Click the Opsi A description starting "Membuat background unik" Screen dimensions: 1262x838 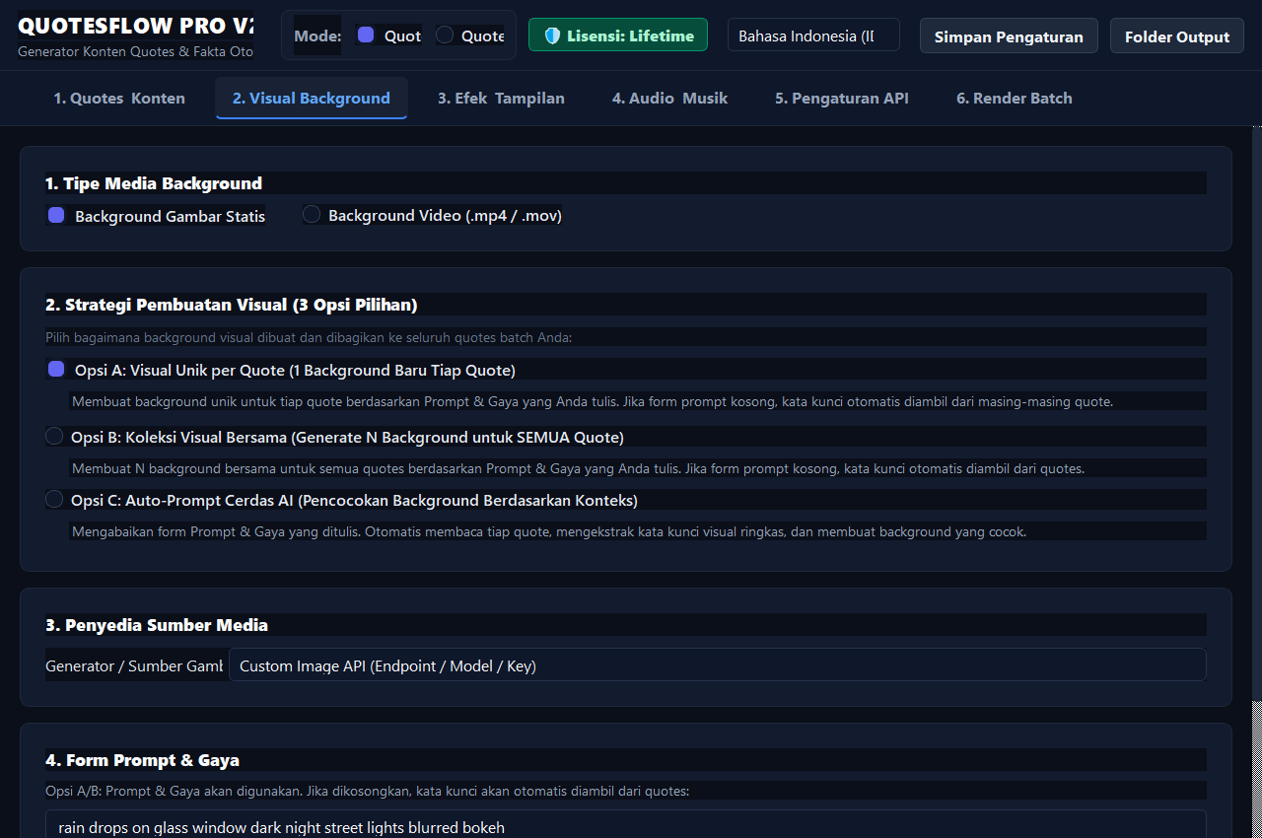pyautogui.click(x=593, y=401)
